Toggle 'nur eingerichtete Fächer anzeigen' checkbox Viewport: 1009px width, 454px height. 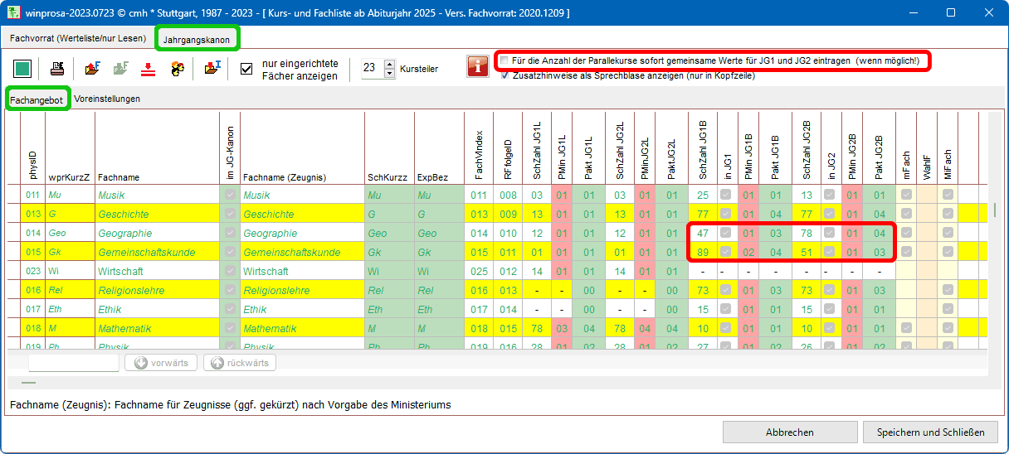246,69
